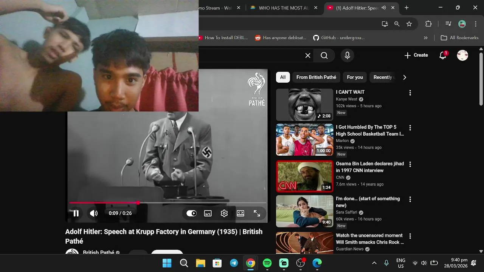Click the install app icon in address bar

click(385, 24)
